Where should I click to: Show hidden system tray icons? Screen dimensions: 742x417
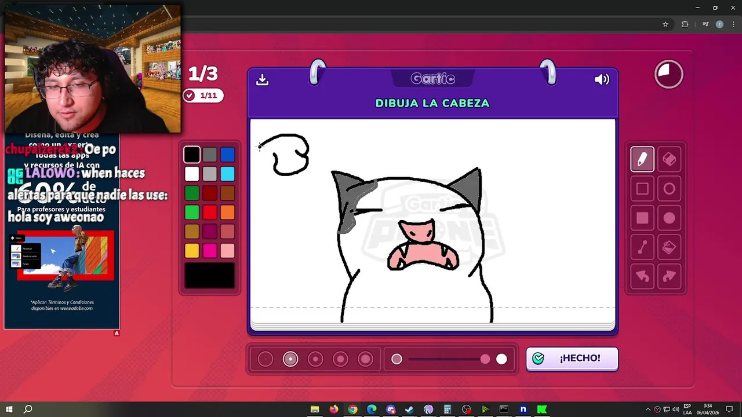pyautogui.click(x=648, y=409)
